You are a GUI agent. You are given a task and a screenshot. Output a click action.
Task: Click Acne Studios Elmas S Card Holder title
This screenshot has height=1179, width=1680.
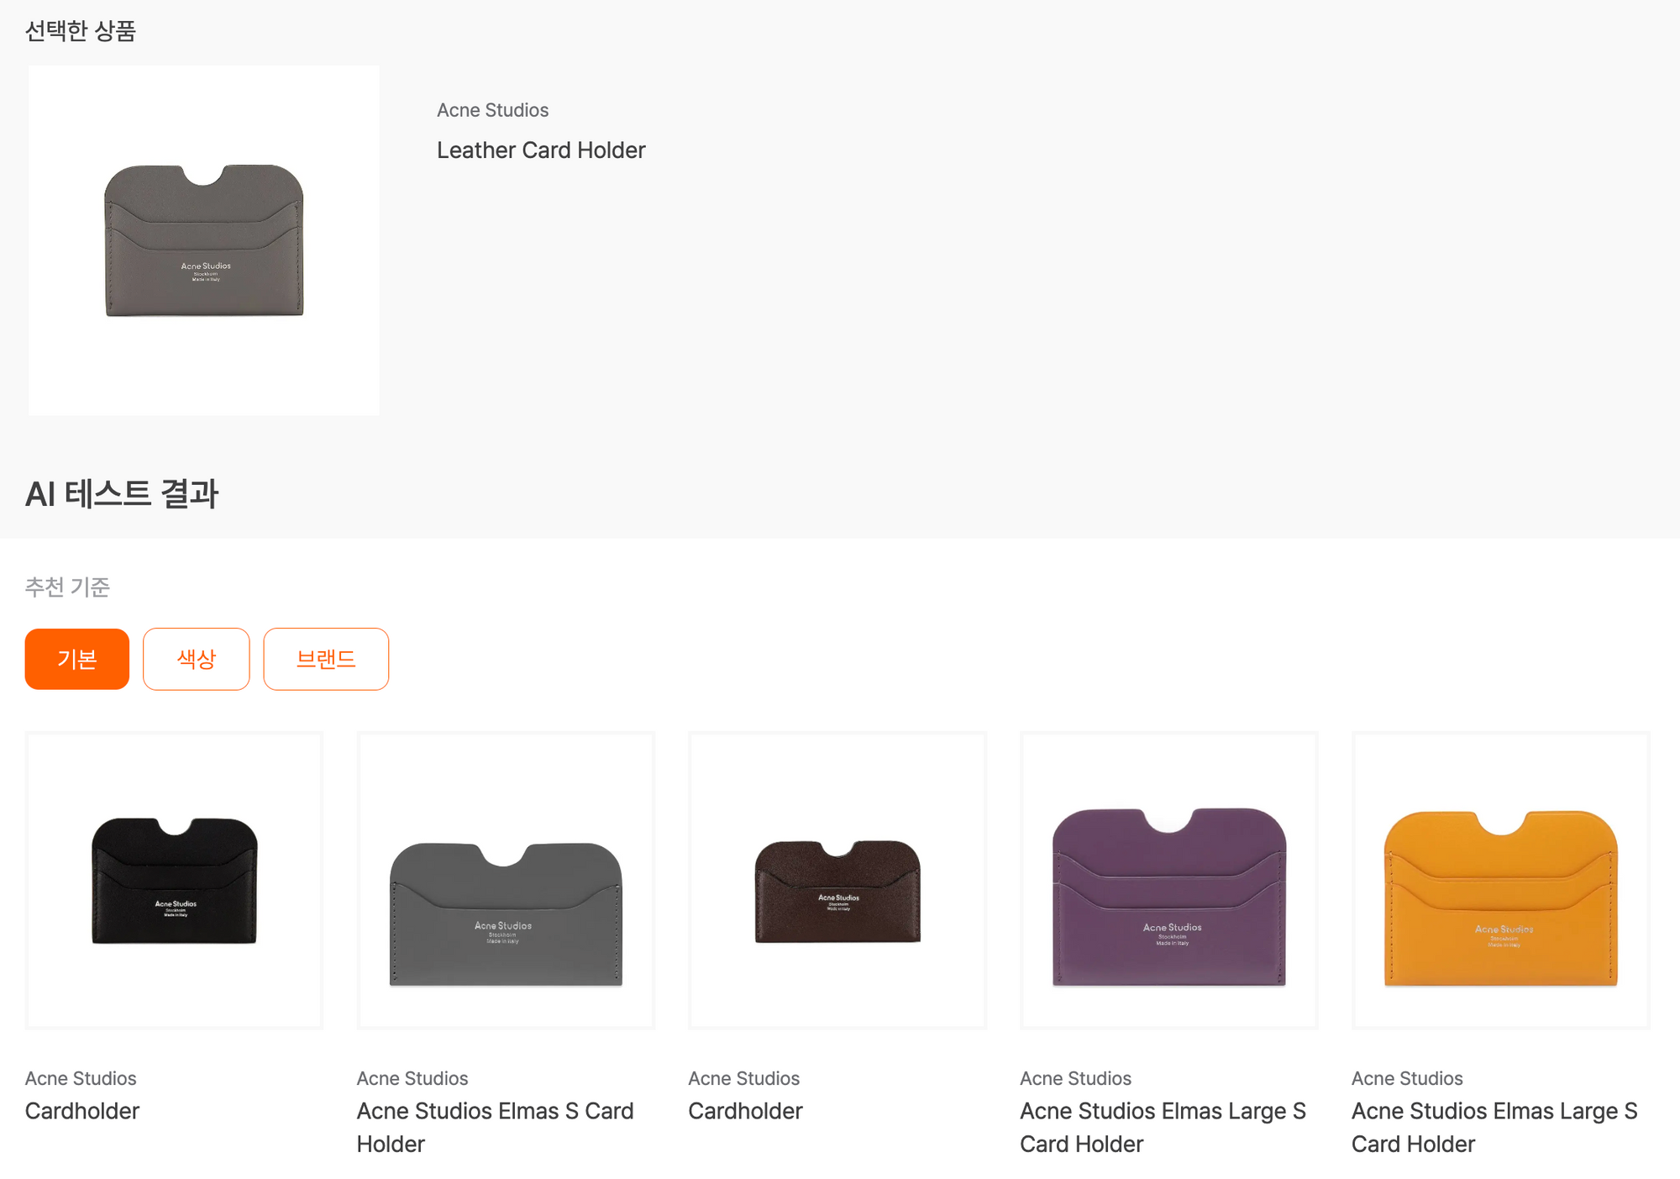[495, 1127]
